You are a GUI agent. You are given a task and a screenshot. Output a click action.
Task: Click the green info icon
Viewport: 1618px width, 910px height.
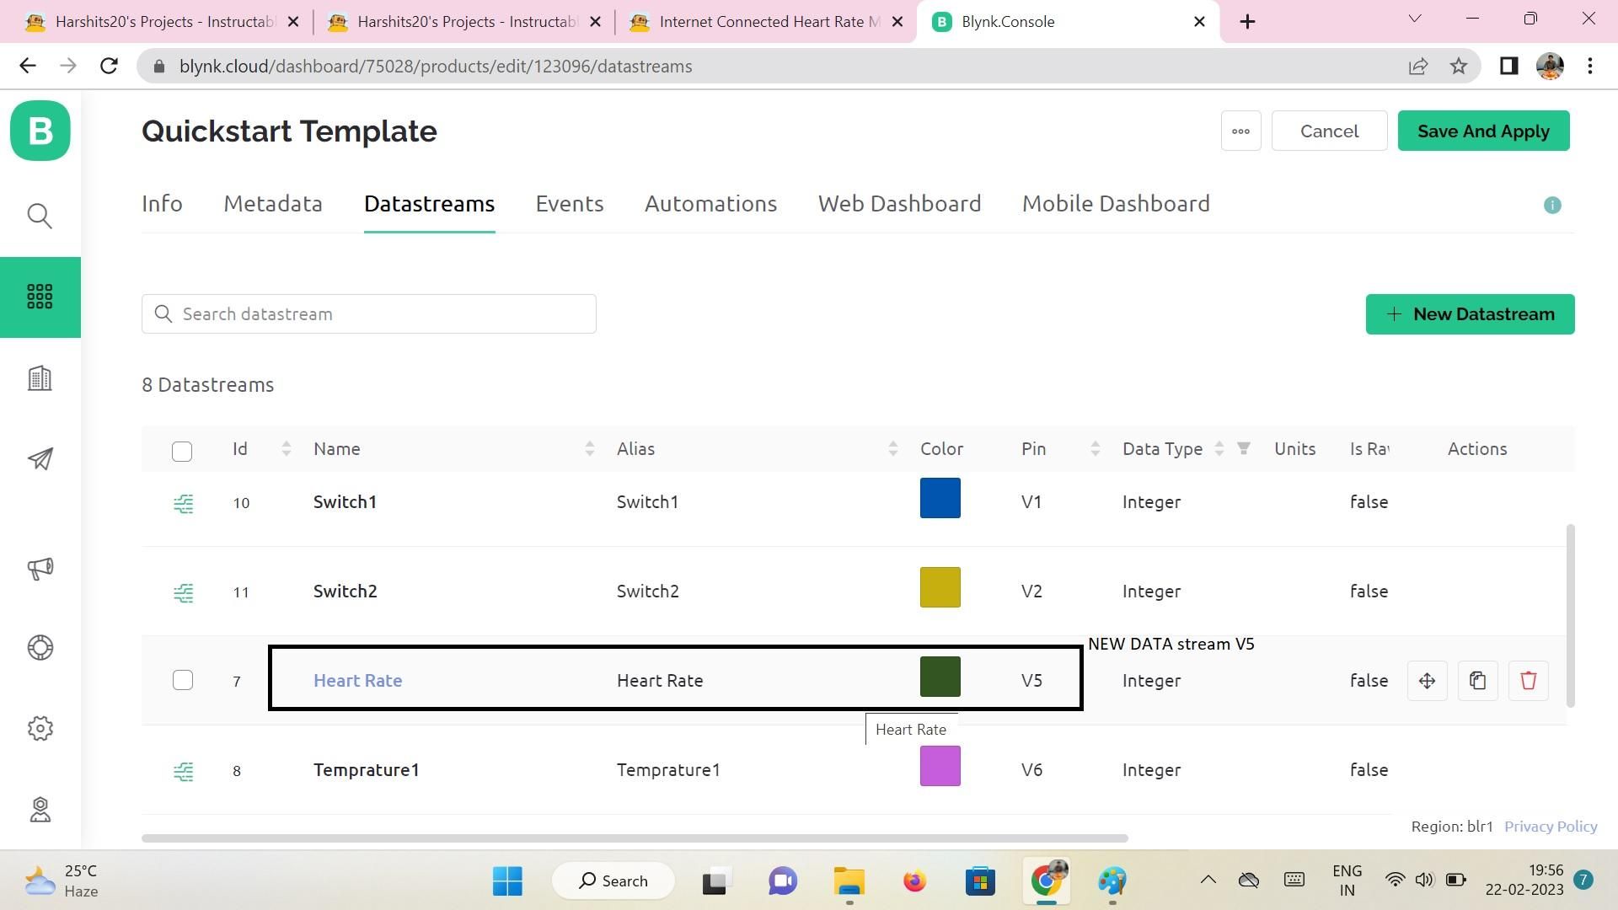point(1552,206)
